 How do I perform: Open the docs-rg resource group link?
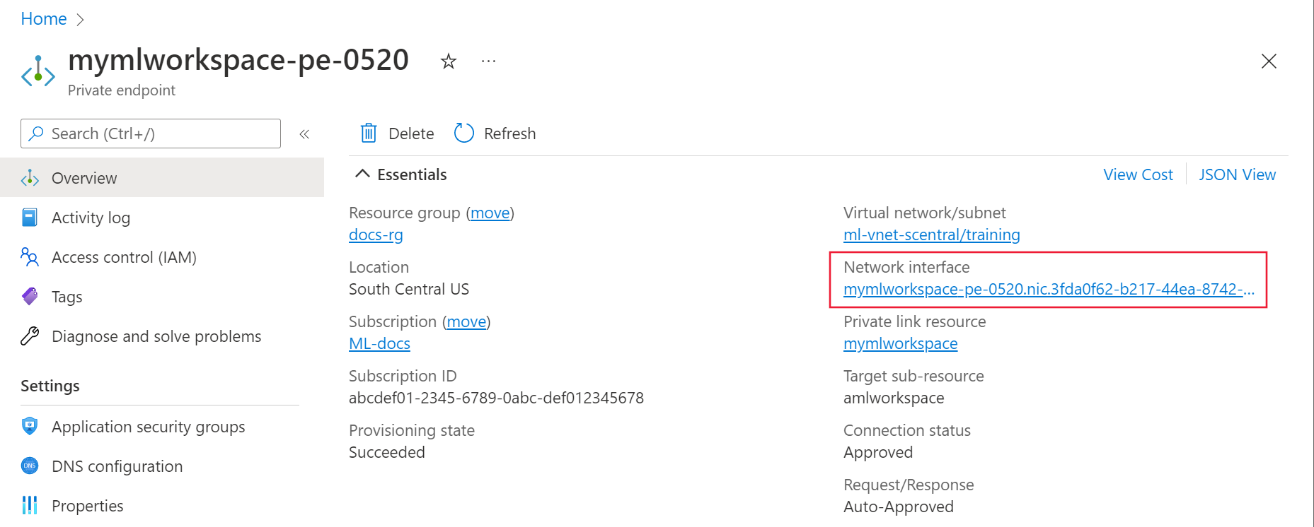point(376,235)
